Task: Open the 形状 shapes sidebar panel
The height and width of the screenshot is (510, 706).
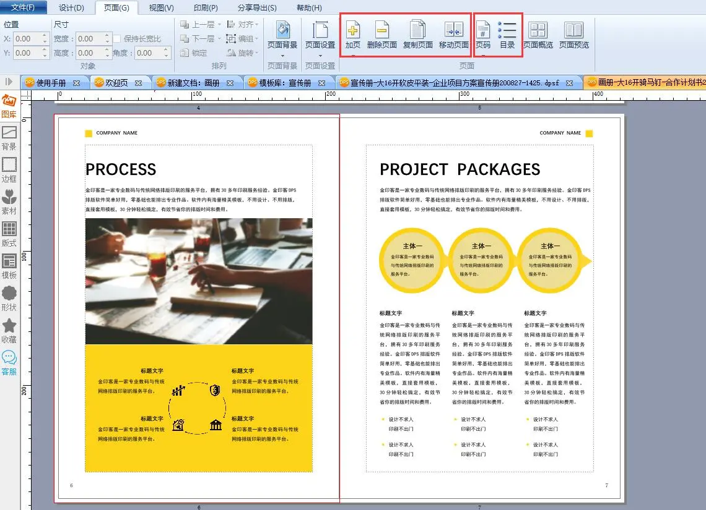Action: pos(9,299)
